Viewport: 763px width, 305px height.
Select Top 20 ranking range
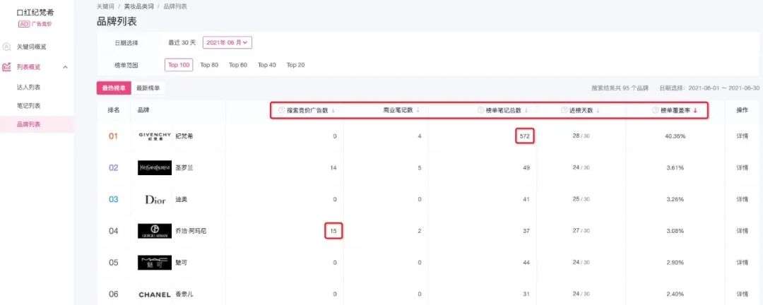coord(295,65)
